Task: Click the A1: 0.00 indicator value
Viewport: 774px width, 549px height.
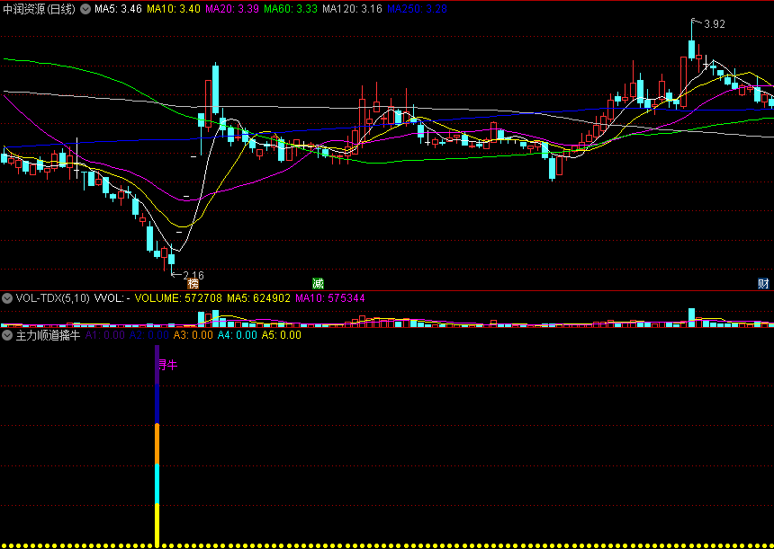Action: (x=105, y=336)
